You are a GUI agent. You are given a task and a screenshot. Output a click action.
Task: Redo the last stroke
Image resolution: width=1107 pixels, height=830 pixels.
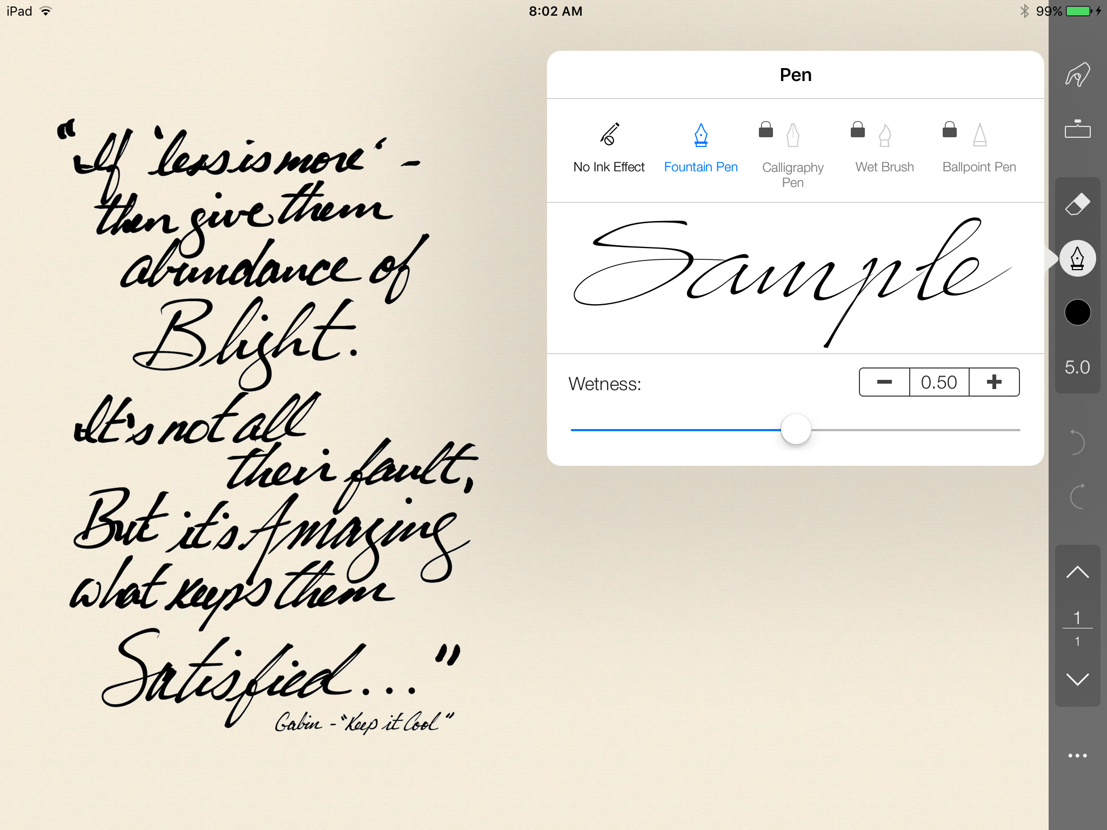1077,496
